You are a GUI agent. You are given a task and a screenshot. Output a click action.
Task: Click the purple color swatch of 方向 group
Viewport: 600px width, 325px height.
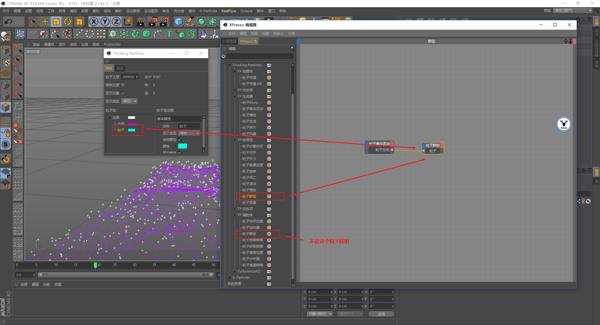132,123
